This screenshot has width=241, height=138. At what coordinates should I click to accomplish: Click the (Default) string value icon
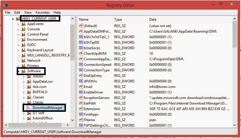click(81, 26)
